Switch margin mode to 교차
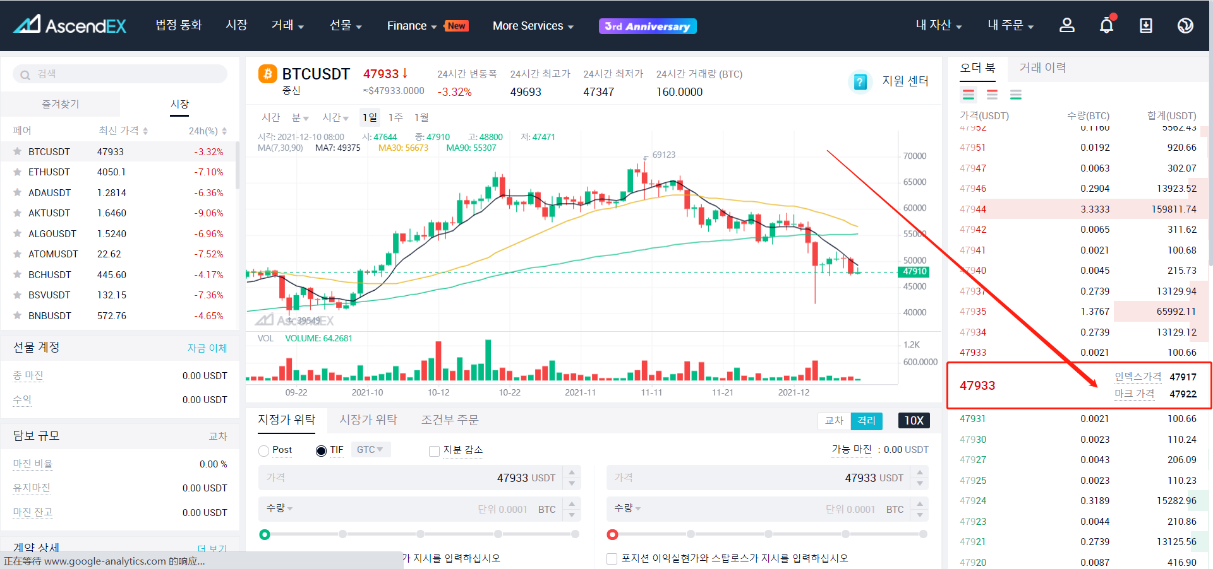This screenshot has width=1213, height=569. (x=834, y=421)
